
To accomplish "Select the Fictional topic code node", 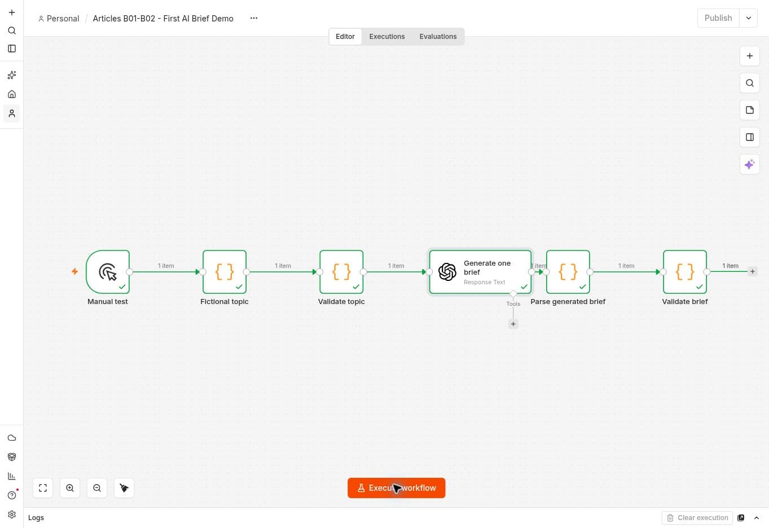I will click(225, 272).
